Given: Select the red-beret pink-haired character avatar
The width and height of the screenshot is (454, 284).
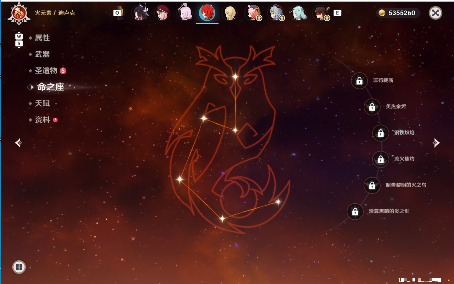Looking at the screenshot, I should (x=162, y=13).
